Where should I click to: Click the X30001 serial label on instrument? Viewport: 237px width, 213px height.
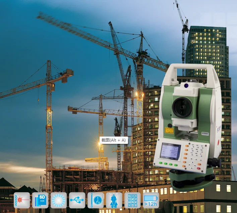point(205,134)
